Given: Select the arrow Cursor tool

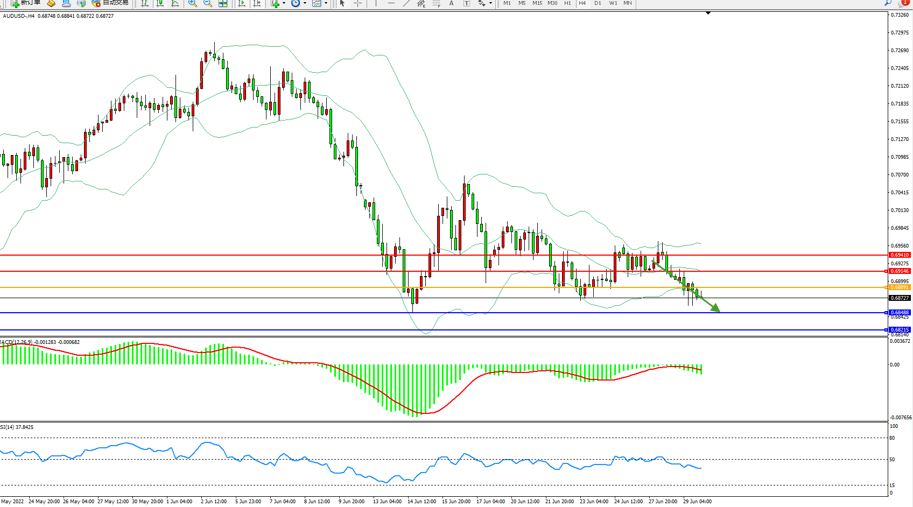Looking at the screenshot, I should click(x=342, y=3).
